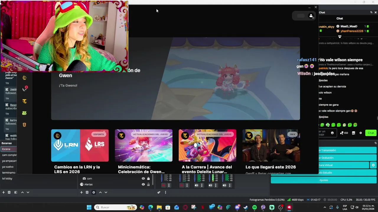Viewport: 378px width, 212px height.
Task: Select the Legends of Runeterra sidebar icon
Action: (25, 125)
